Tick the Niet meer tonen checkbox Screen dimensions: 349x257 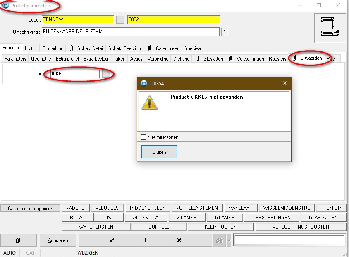(x=143, y=137)
